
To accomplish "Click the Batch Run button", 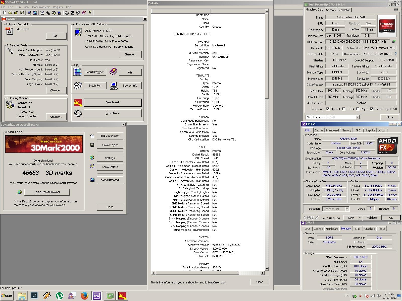I will (x=95, y=86).
